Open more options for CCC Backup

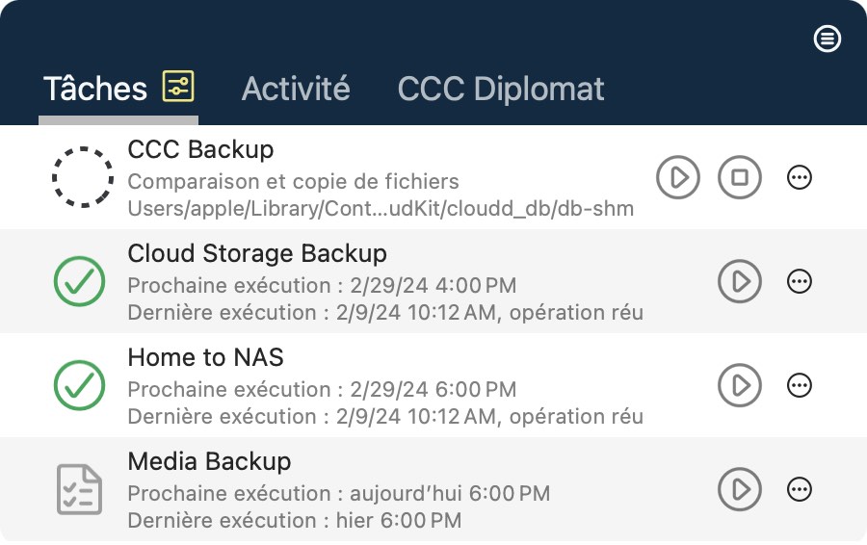coord(799,177)
